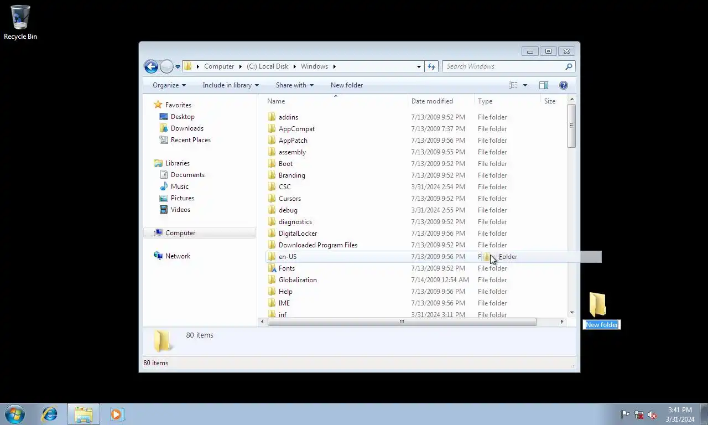
Task: Click the Forward navigation arrow
Action: coord(166,66)
